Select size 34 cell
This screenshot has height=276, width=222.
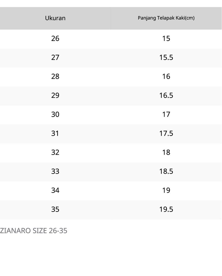55,191
